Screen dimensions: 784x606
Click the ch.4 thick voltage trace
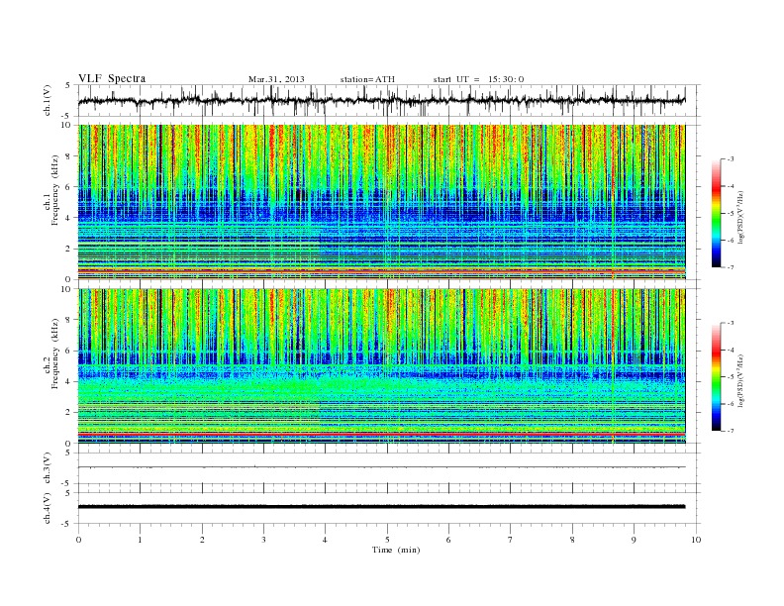tap(381, 507)
